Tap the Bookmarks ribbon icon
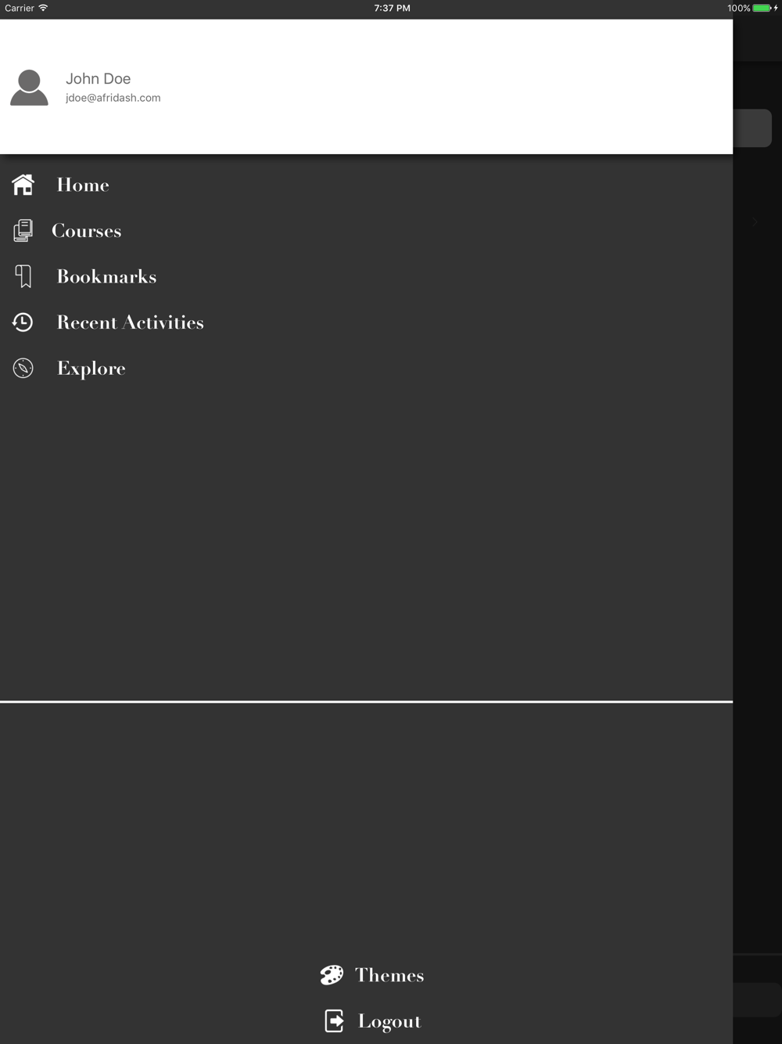The width and height of the screenshot is (782, 1044). point(23,276)
